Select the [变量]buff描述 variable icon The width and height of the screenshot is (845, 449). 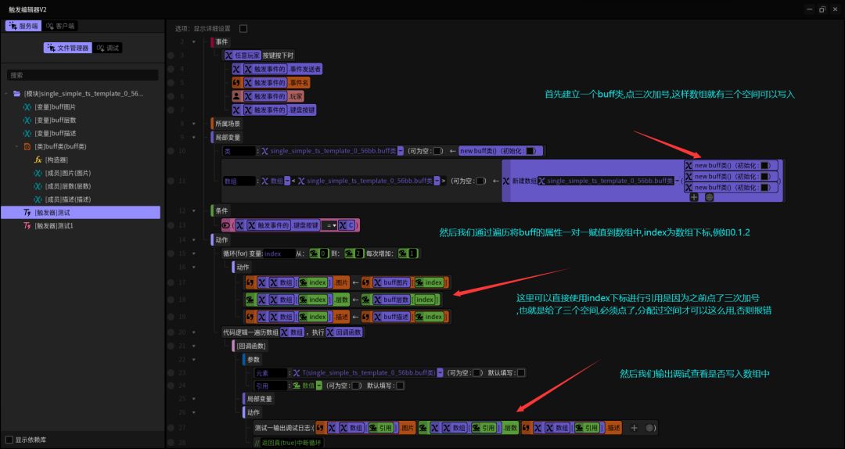27,133
